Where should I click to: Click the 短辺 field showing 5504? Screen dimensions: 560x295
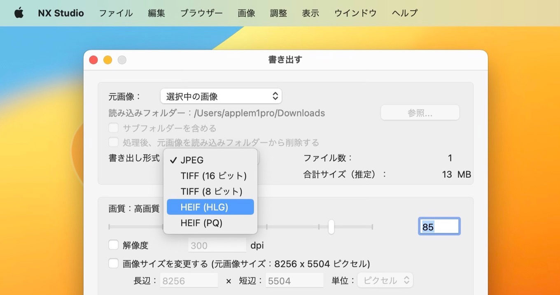coord(294,281)
